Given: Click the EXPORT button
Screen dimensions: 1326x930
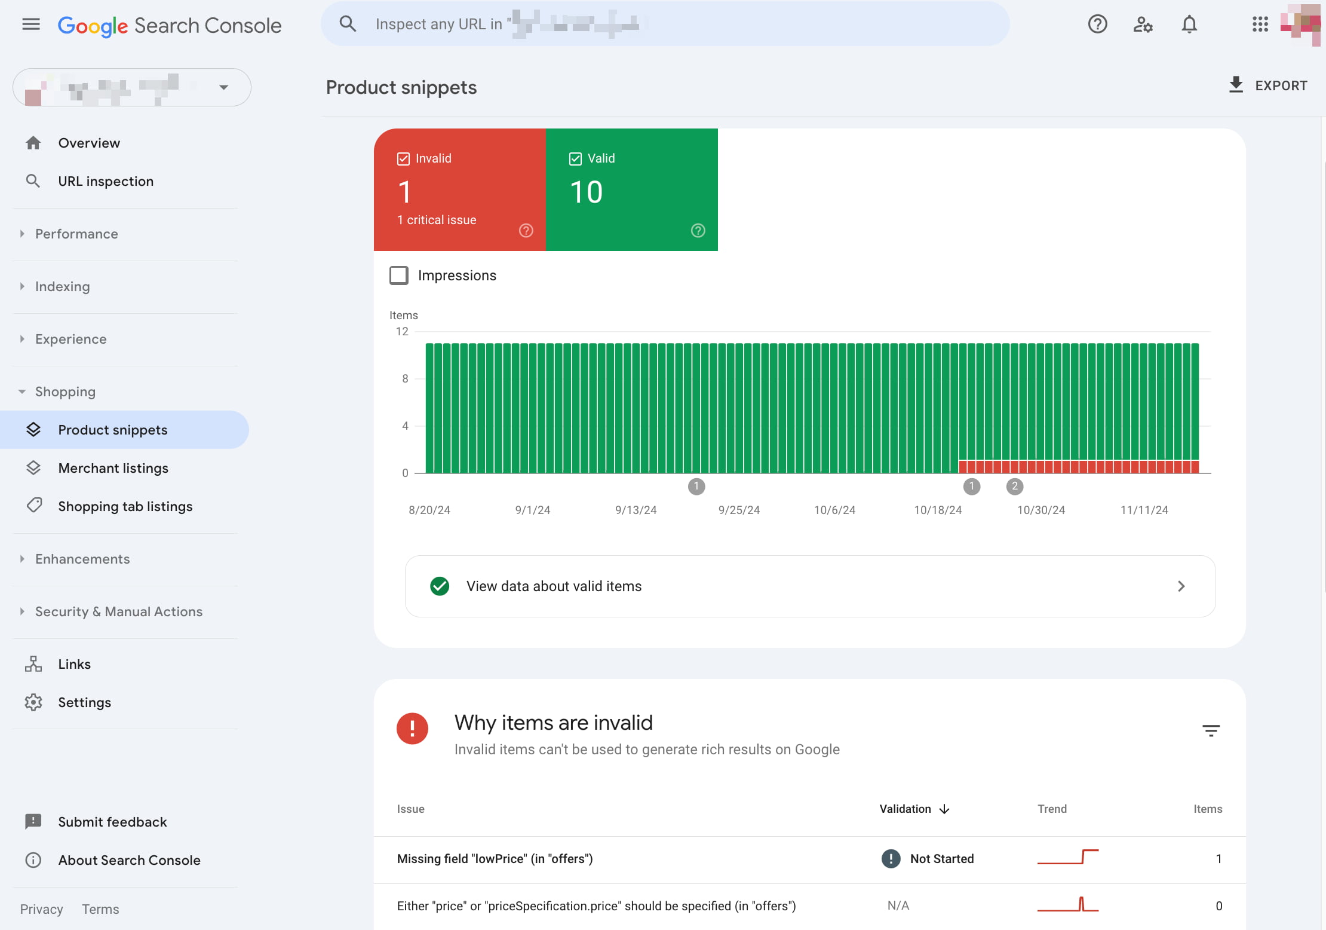Looking at the screenshot, I should point(1267,85).
